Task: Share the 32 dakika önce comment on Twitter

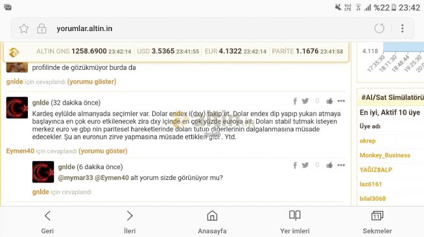Action: click(305, 101)
